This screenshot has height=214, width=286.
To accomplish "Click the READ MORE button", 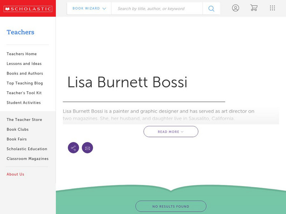I will pos(171,131).
